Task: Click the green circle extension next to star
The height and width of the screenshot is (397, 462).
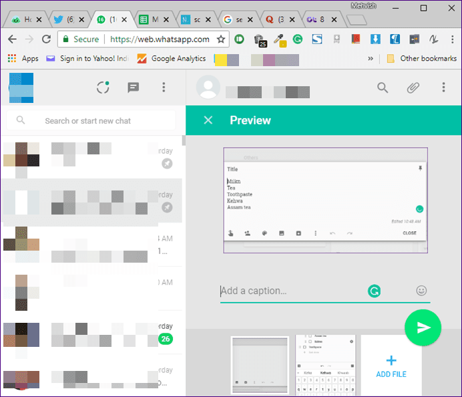Action: (239, 39)
